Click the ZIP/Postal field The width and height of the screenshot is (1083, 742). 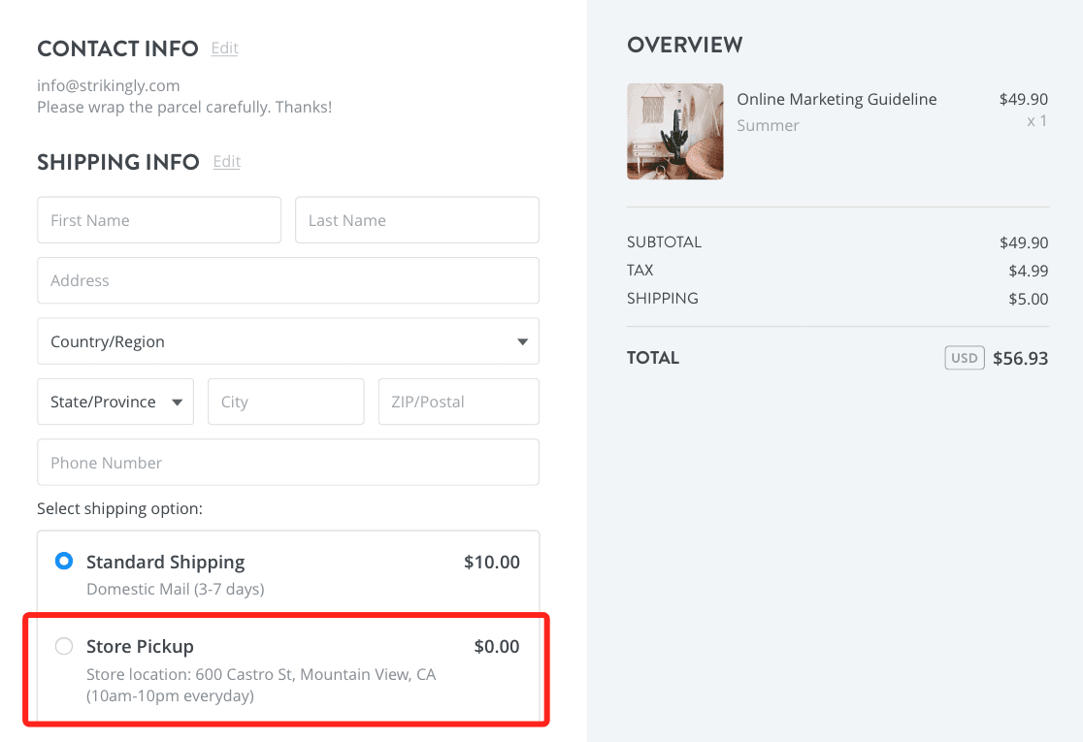pos(458,402)
